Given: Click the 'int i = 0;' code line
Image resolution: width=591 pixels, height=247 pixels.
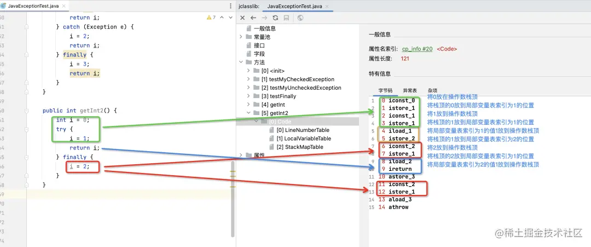Looking at the screenshot, I should pyautogui.click(x=73, y=120).
